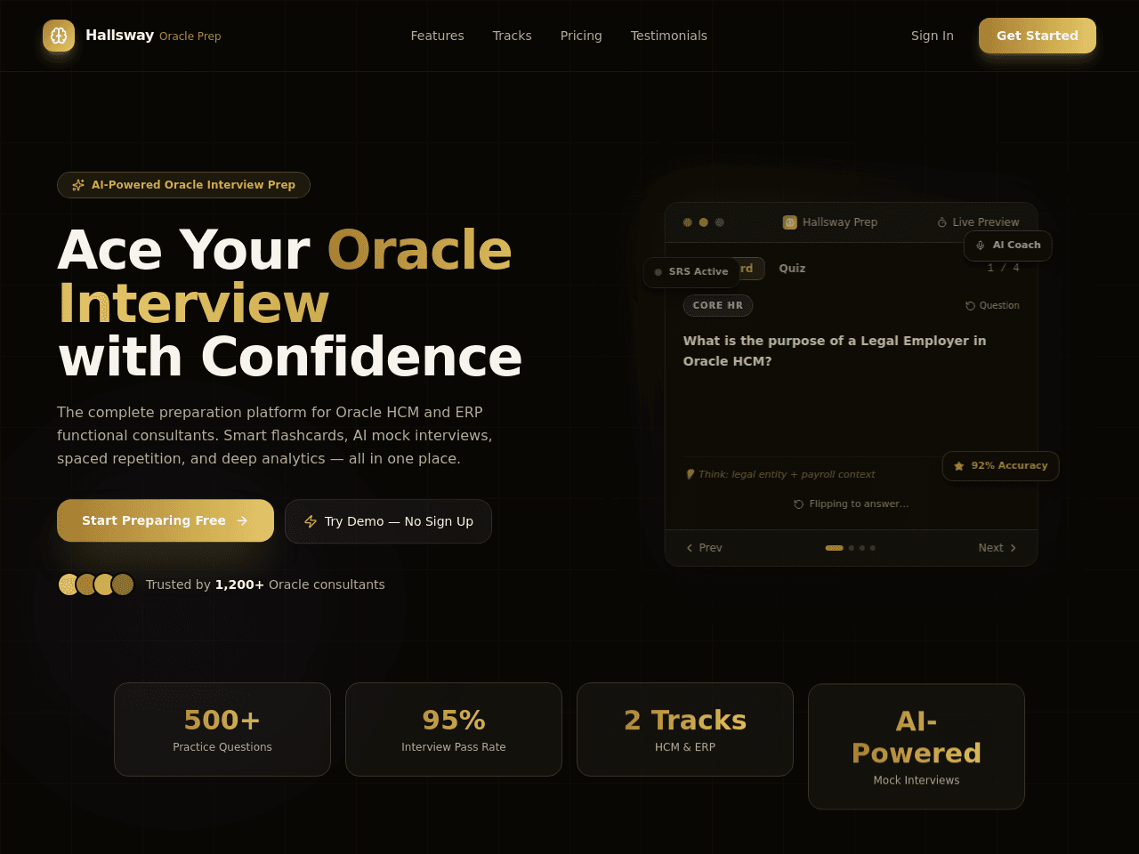Open the Tracks nav link
The image size is (1139, 854).
coord(513,36)
